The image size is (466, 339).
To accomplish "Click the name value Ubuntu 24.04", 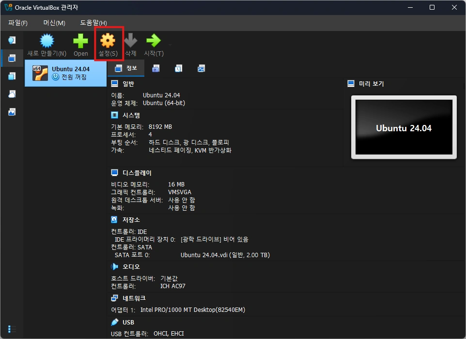I will [x=161, y=95].
